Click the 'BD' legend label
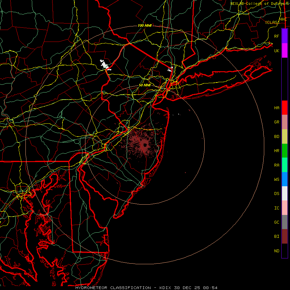This screenshot has width=290, height=290. pos(277,137)
